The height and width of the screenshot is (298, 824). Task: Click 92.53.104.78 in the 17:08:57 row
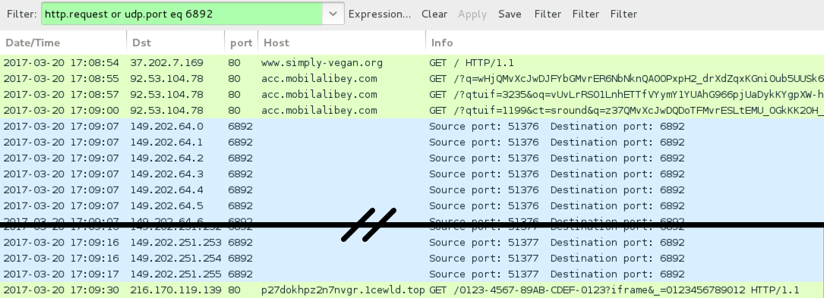(x=166, y=95)
